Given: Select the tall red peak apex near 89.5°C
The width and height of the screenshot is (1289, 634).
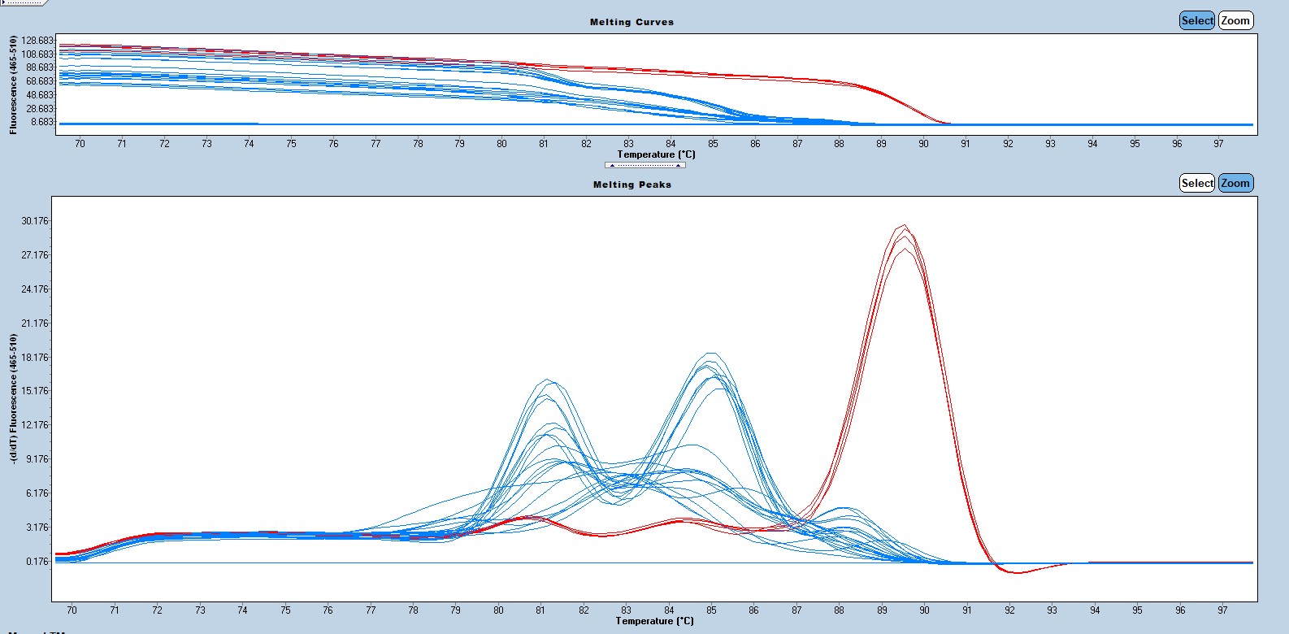Looking at the screenshot, I should [x=904, y=227].
